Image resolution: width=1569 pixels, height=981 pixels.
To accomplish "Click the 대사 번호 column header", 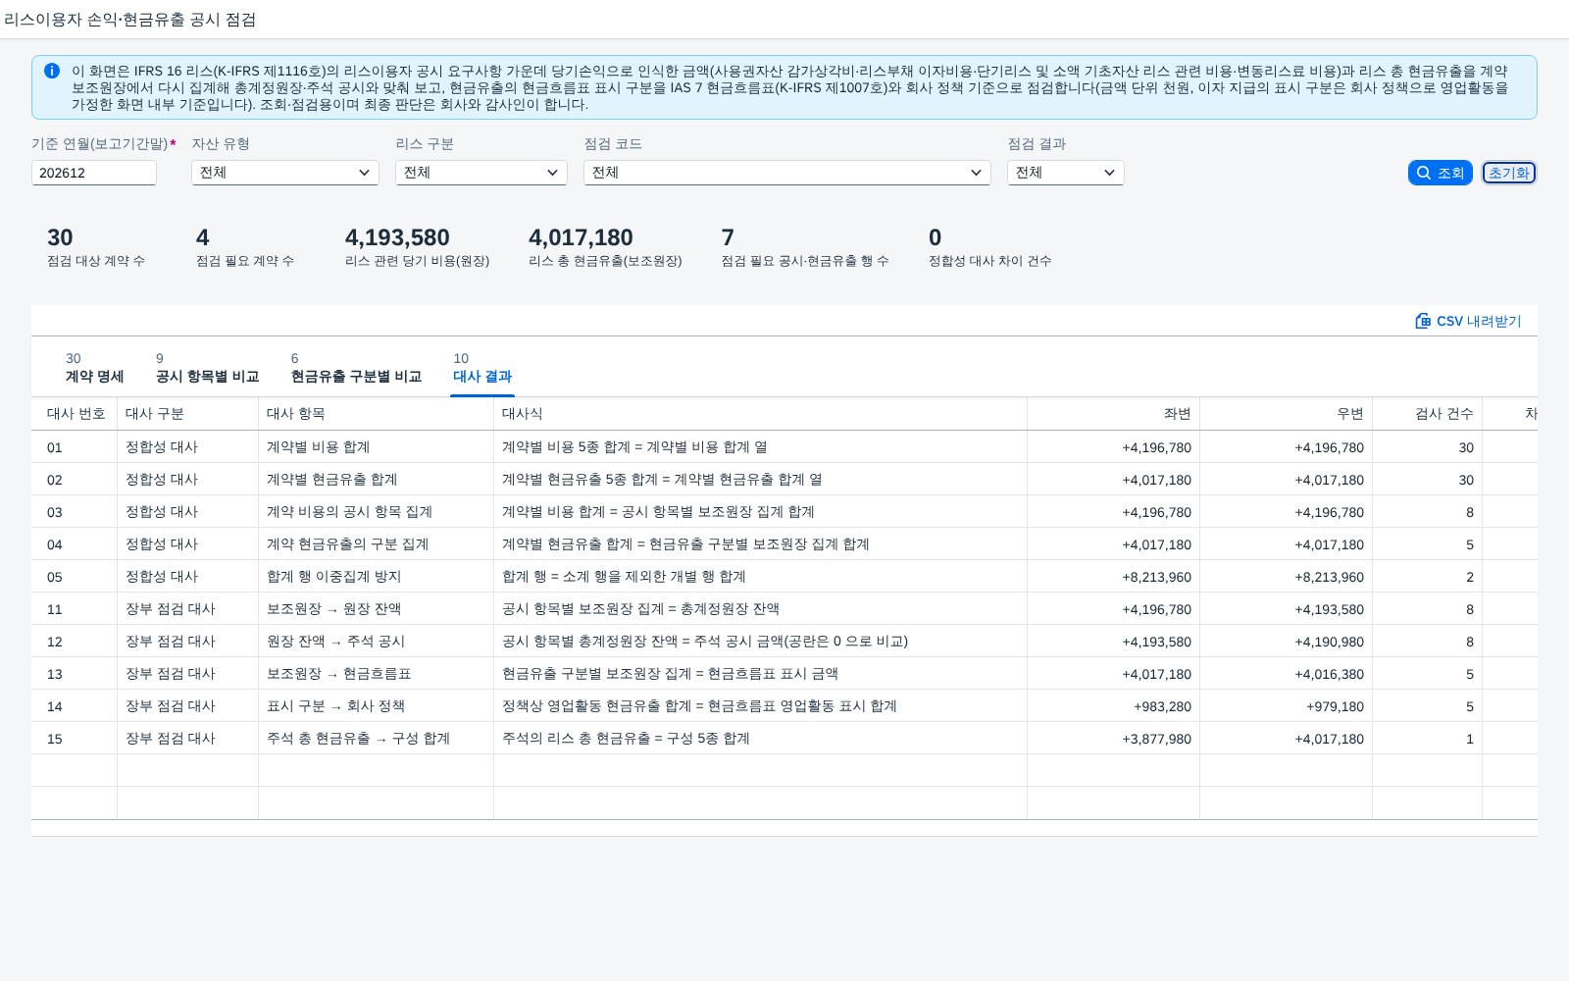I will (x=75, y=414).
